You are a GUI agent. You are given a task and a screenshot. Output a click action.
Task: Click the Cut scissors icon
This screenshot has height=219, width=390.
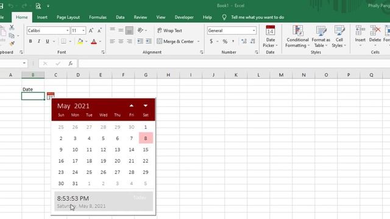tap(12, 27)
